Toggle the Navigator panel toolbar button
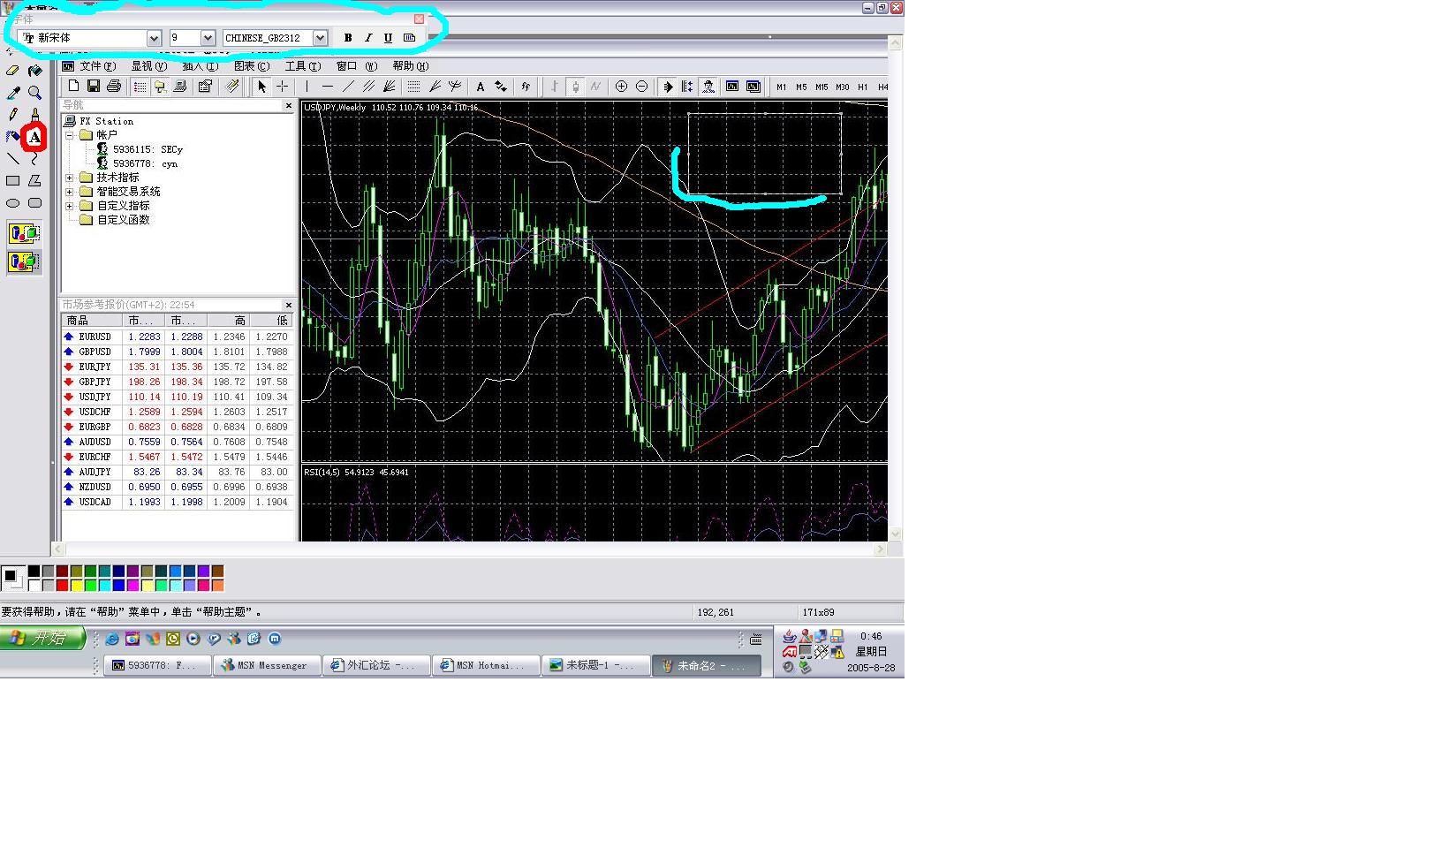 [160, 86]
